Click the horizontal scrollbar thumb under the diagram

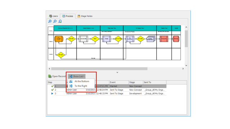pyautogui.click(x=99, y=69)
